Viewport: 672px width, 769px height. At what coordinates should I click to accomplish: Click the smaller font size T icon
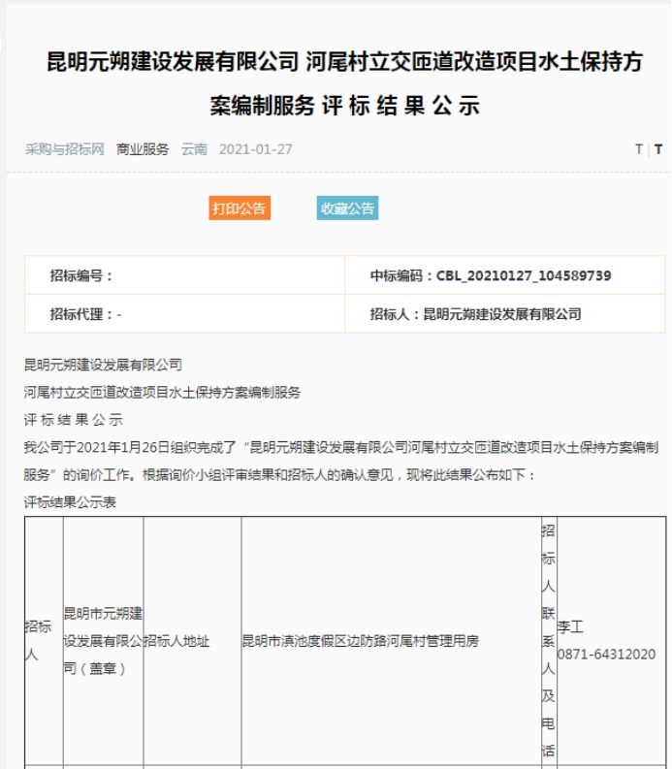click(x=639, y=149)
